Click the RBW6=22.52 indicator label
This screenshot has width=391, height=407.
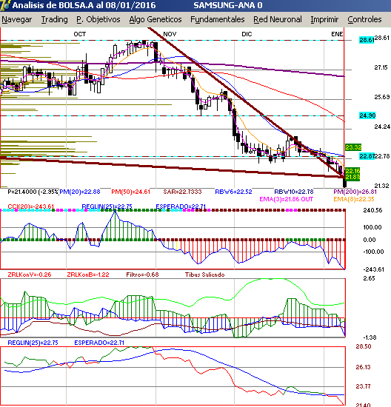point(233,192)
